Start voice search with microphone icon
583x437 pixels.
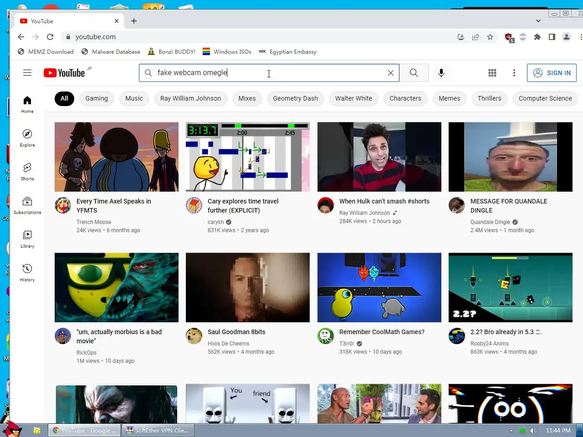tap(441, 73)
